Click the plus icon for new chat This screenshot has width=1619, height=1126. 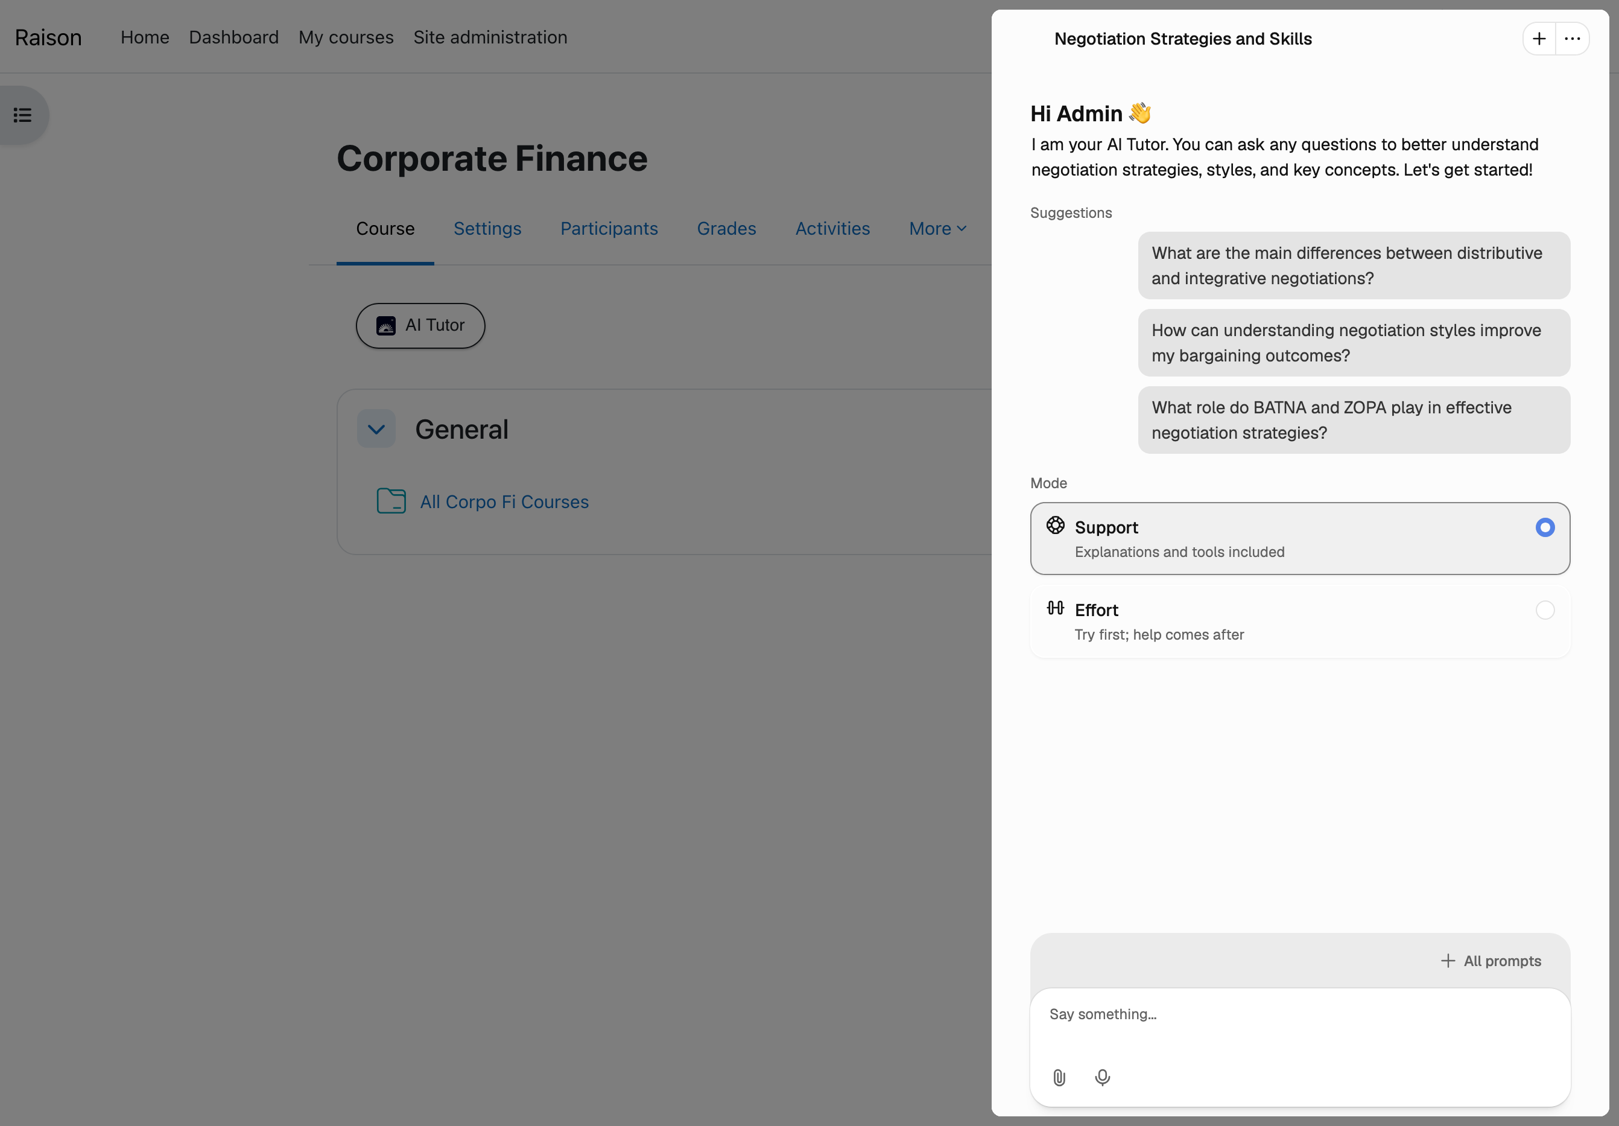coord(1539,39)
